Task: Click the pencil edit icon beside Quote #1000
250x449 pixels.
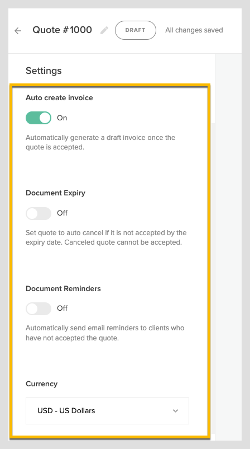Action: tap(104, 30)
